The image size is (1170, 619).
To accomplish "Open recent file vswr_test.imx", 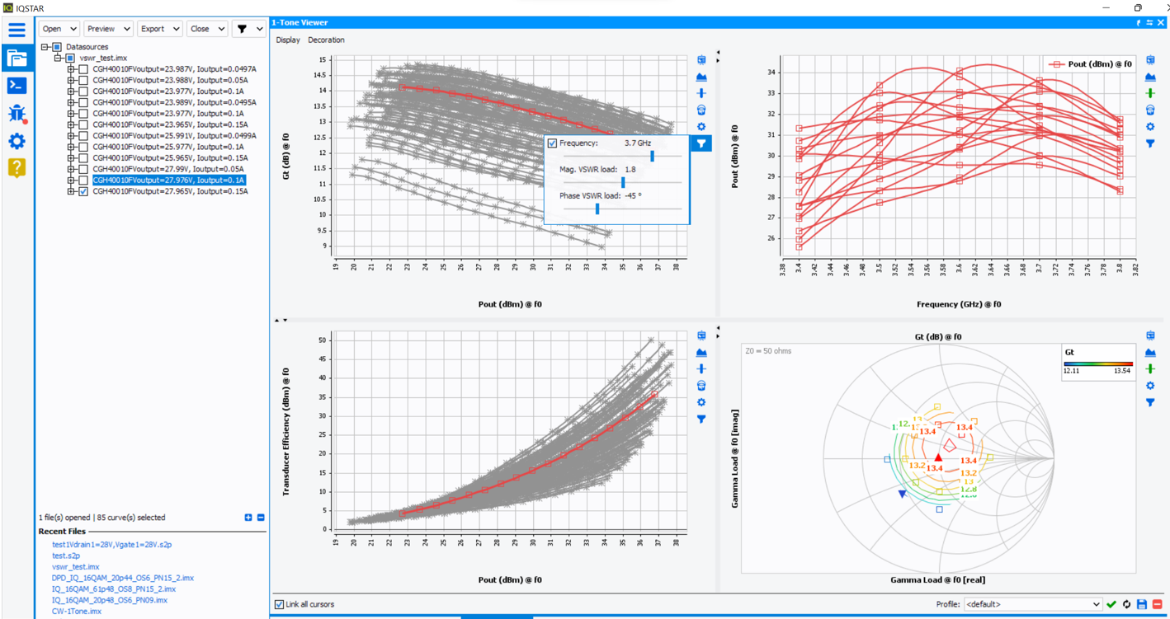I will pos(75,567).
